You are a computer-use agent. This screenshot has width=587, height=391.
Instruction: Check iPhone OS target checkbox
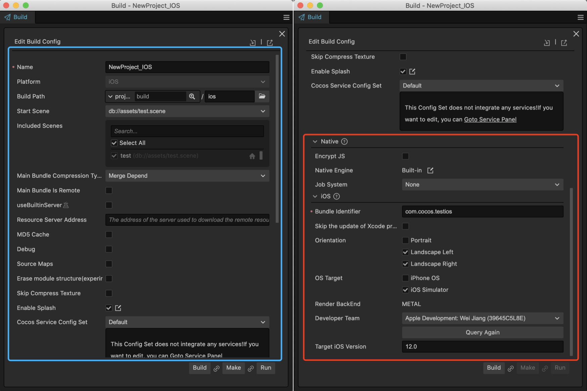coord(405,278)
